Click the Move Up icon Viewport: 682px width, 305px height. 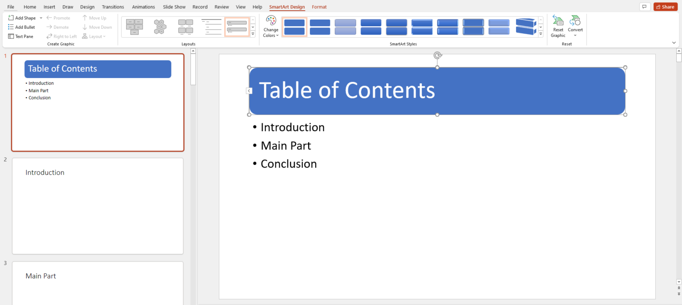96,18
